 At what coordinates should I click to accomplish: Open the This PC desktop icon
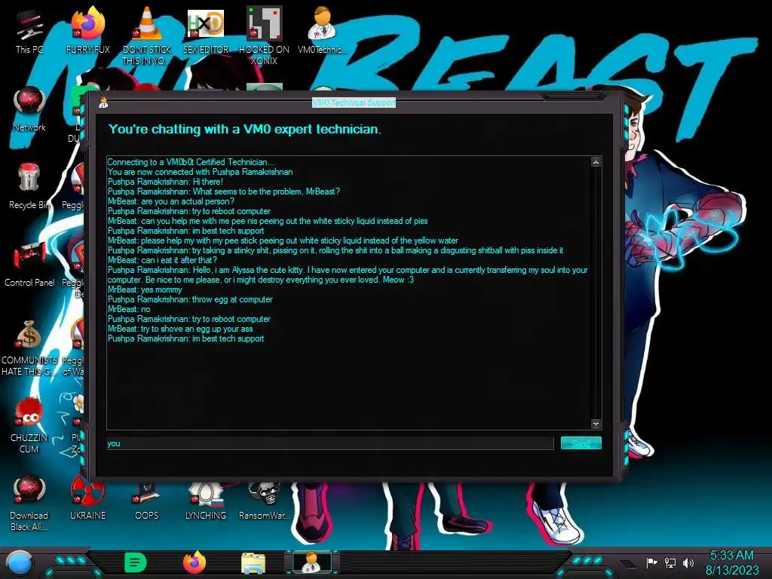click(29, 31)
